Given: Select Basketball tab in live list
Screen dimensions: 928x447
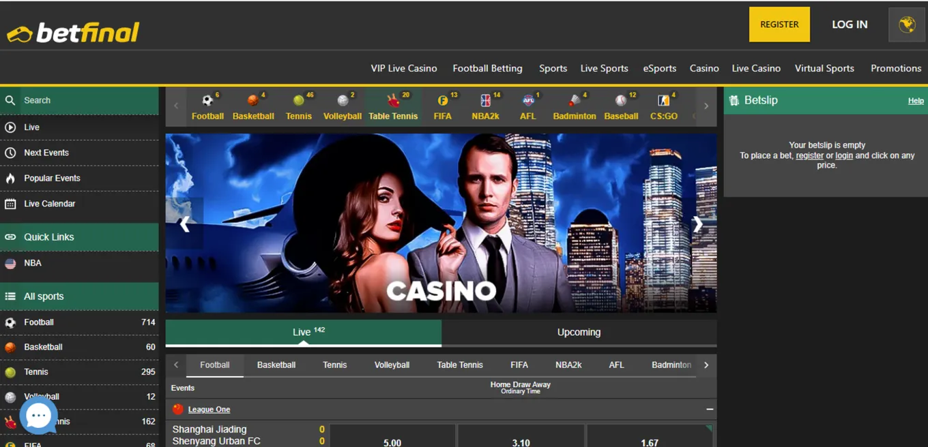Looking at the screenshot, I should [x=276, y=365].
